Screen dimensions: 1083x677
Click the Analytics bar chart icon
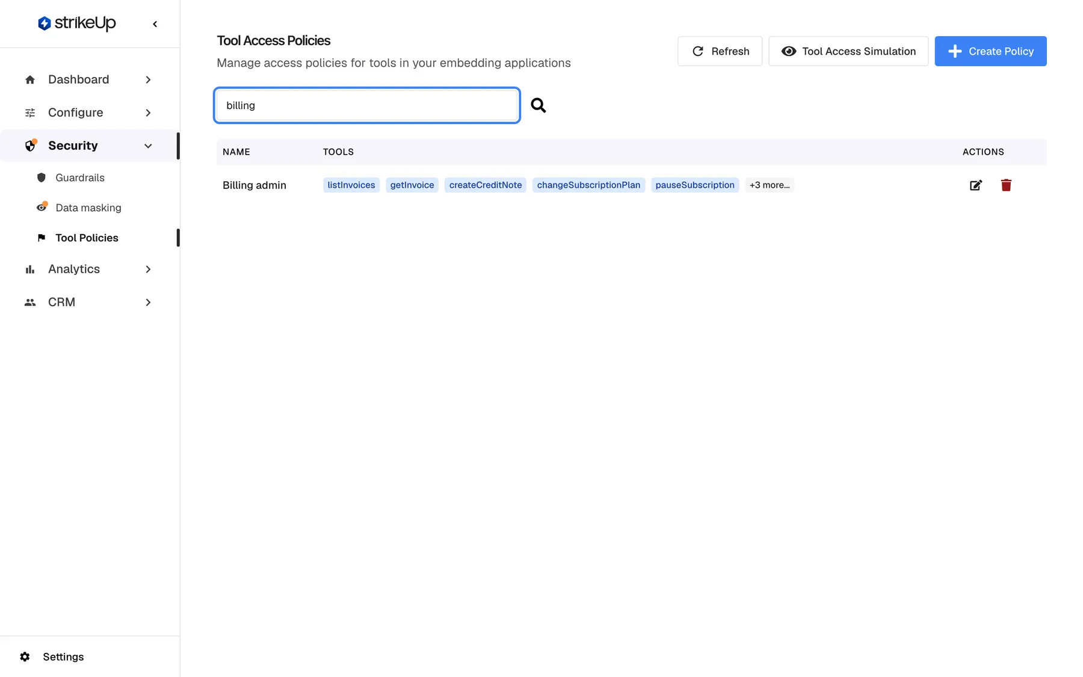point(30,269)
